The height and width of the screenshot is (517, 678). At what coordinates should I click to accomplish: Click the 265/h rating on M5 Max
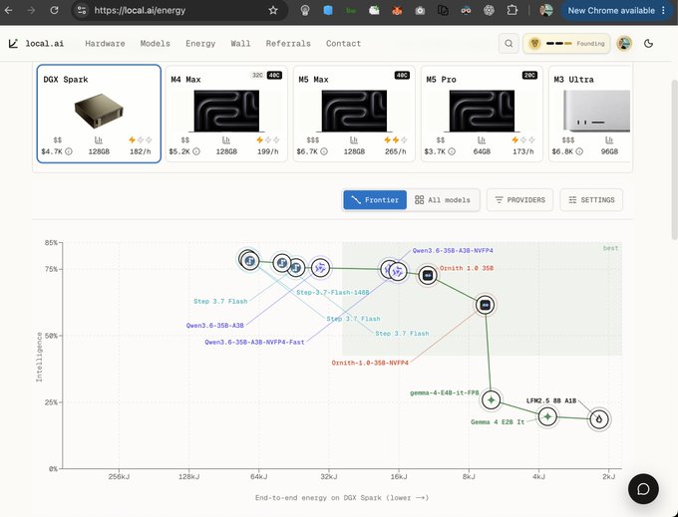(396, 151)
